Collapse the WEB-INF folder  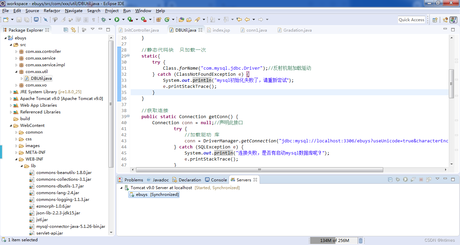click(x=16, y=159)
